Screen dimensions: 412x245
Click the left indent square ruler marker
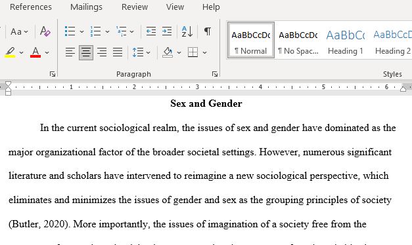point(8,93)
